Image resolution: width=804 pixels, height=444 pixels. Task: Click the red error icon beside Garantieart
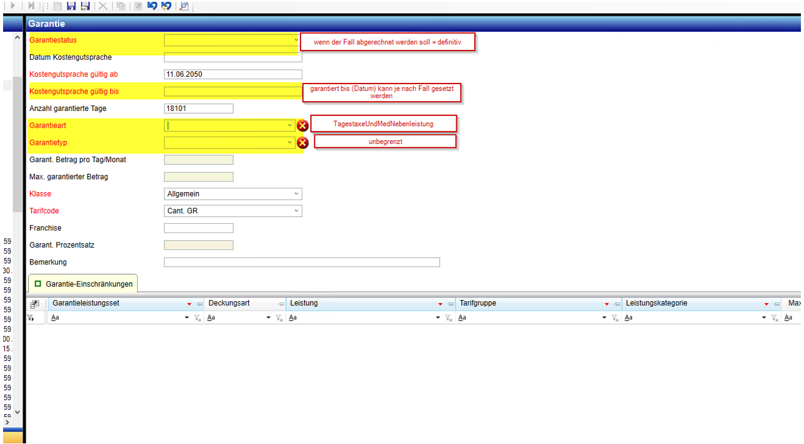click(303, 125)
